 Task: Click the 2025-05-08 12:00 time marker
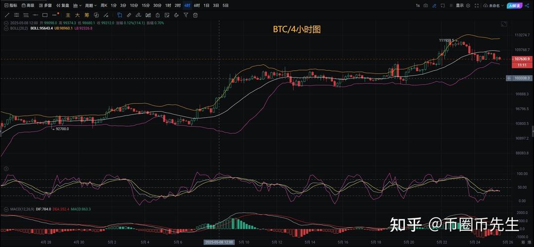click(219, 242)
